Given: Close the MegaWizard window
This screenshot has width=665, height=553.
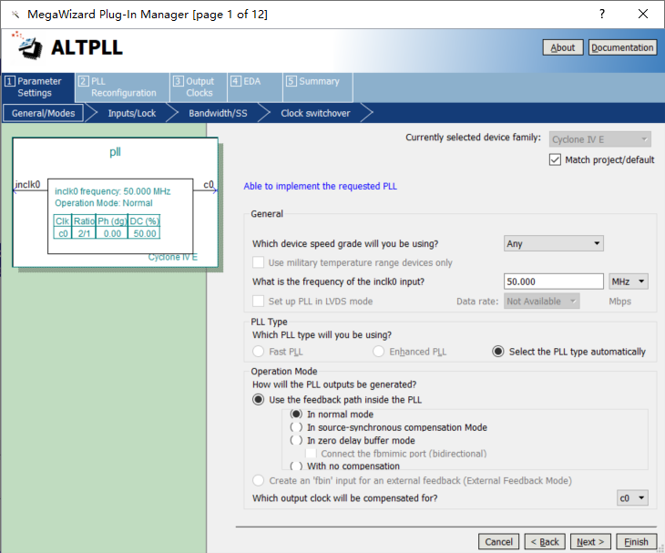Looking at the screenshot, I should pyautogui.click(x=643, y=14).
